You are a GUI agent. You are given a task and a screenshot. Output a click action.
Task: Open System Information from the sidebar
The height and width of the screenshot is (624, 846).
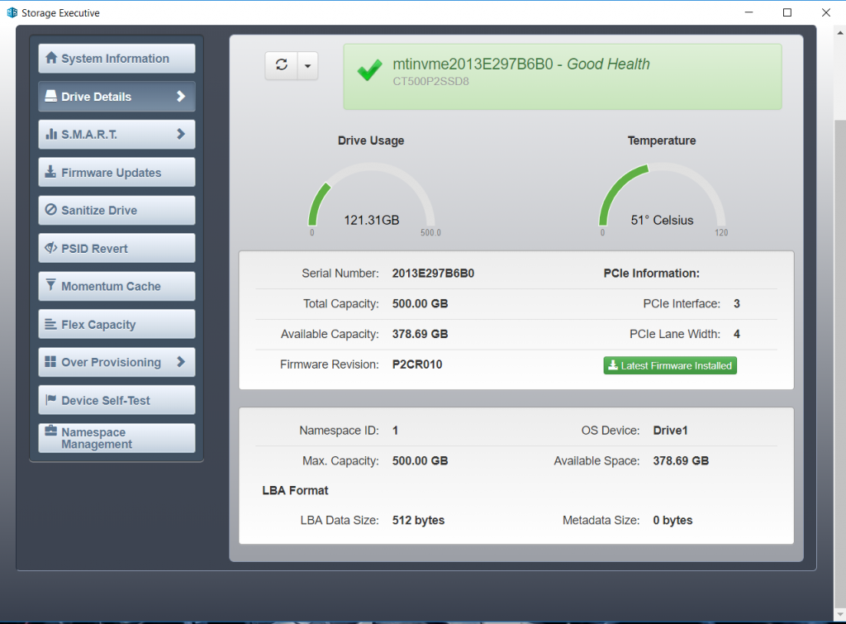coord(116,59)
